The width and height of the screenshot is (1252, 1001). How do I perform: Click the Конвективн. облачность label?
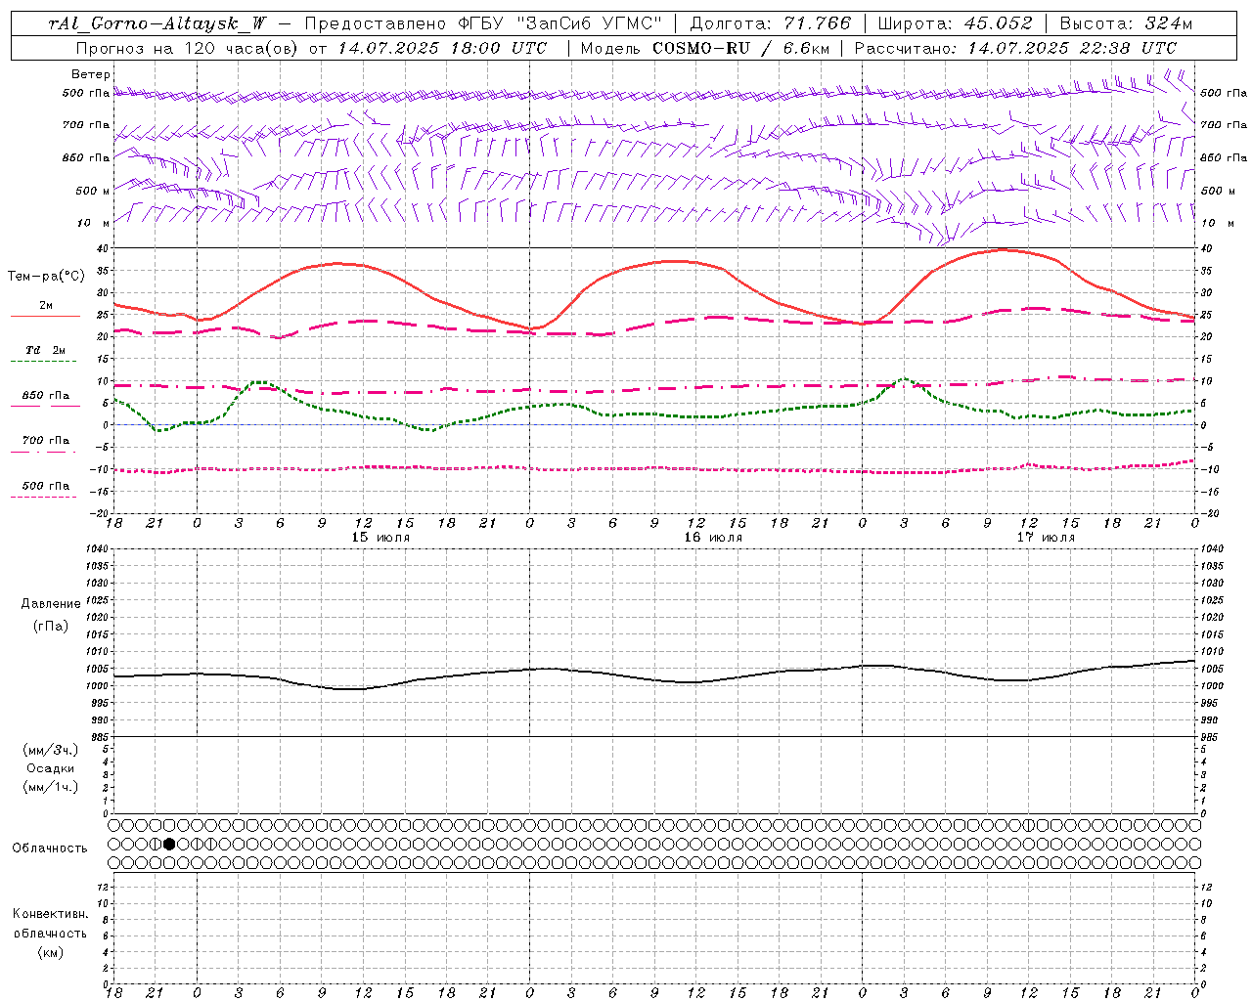(50, 924)
